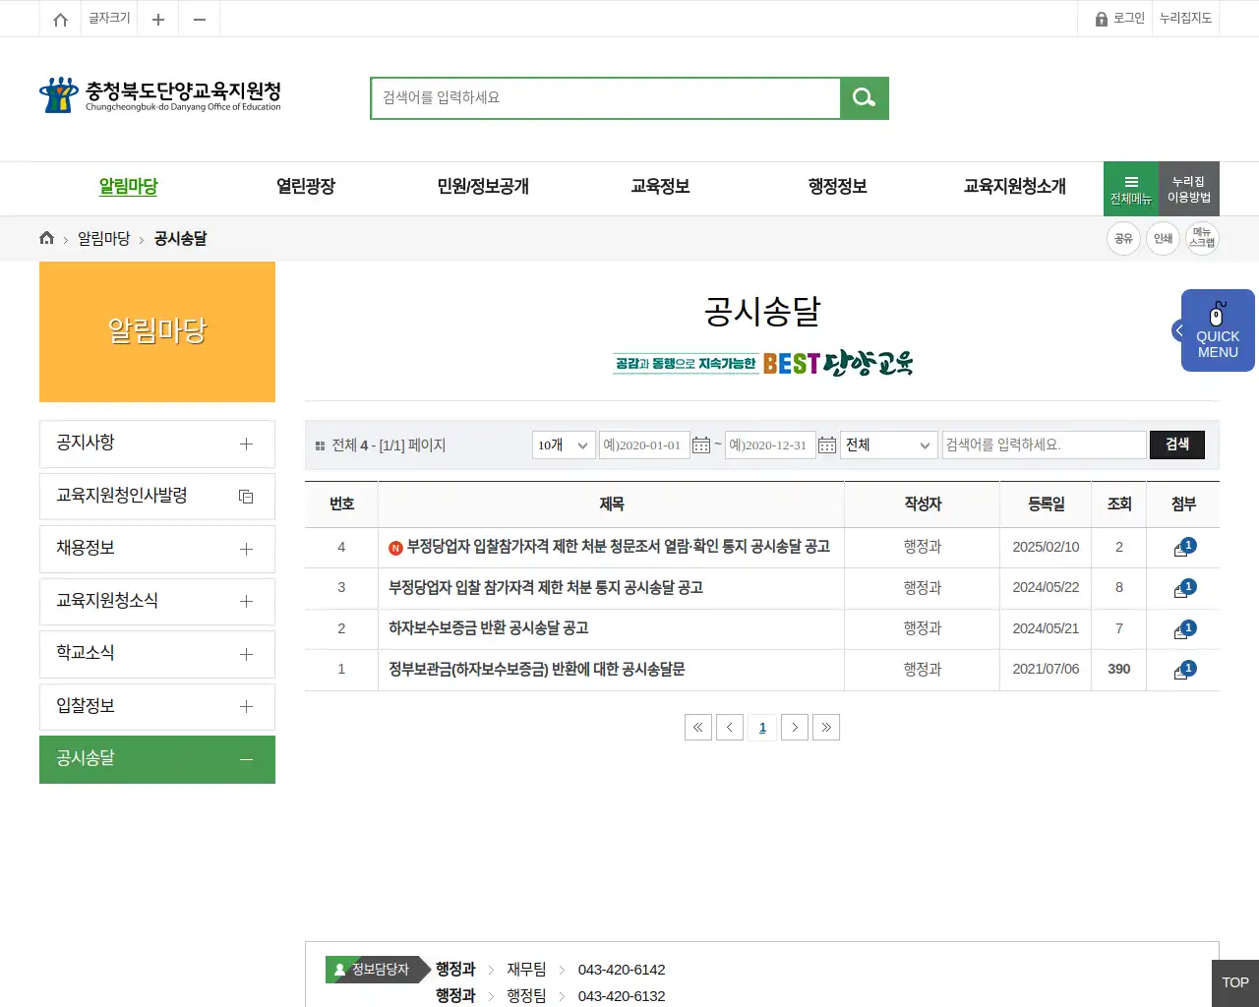Click the BEST 단양교육 slogan banner
The image size is (1259, 1007).
click(762, 363)
